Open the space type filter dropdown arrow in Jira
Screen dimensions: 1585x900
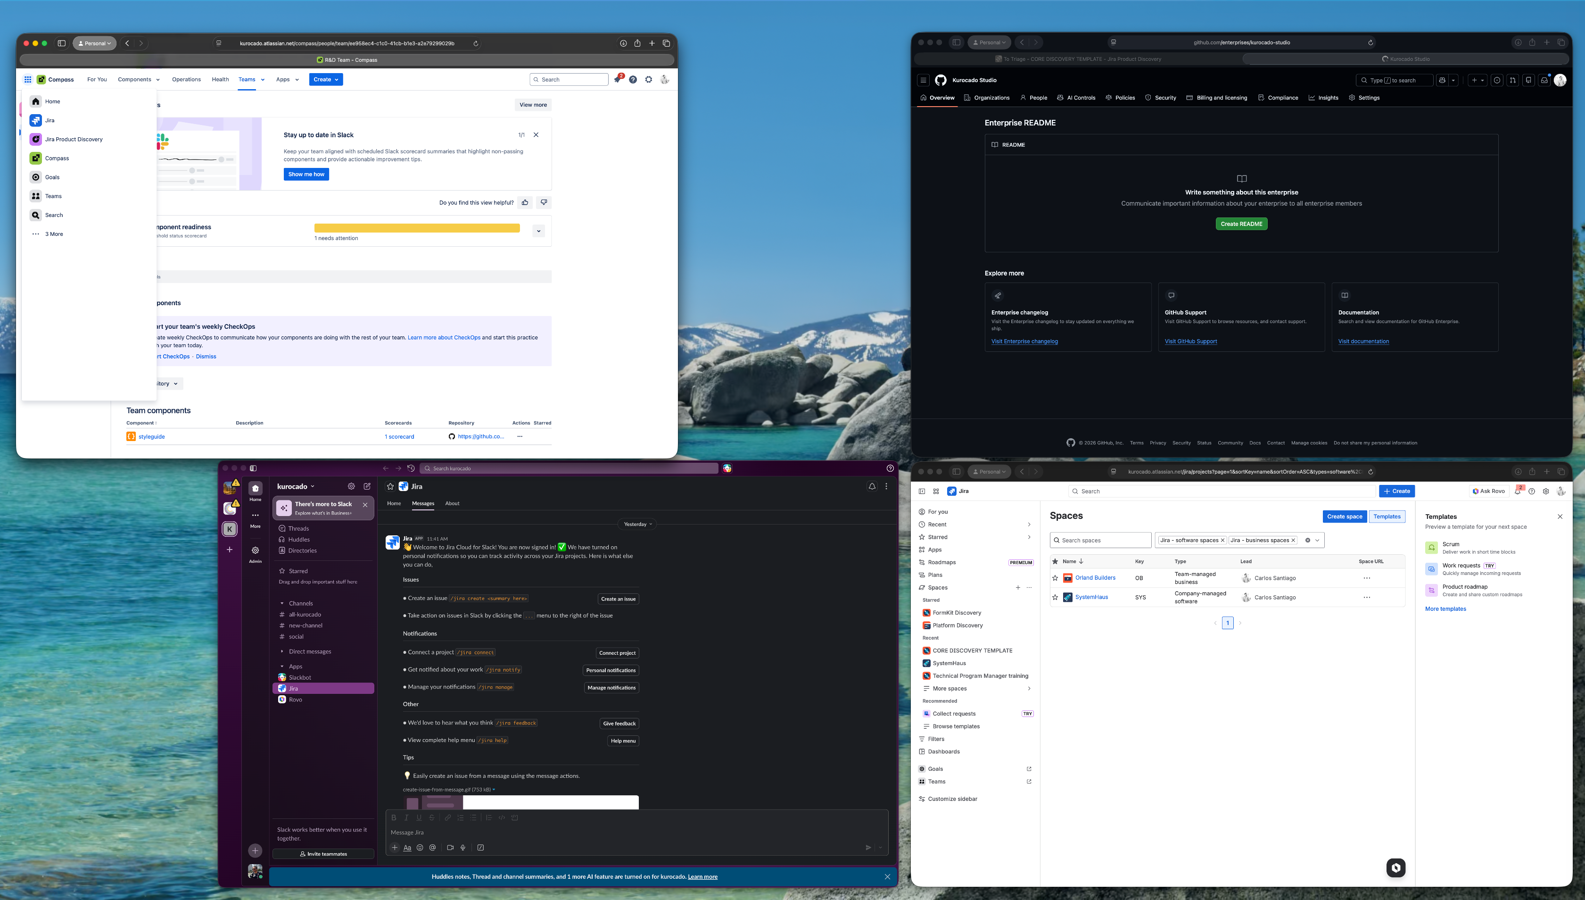pos(1317,540)
